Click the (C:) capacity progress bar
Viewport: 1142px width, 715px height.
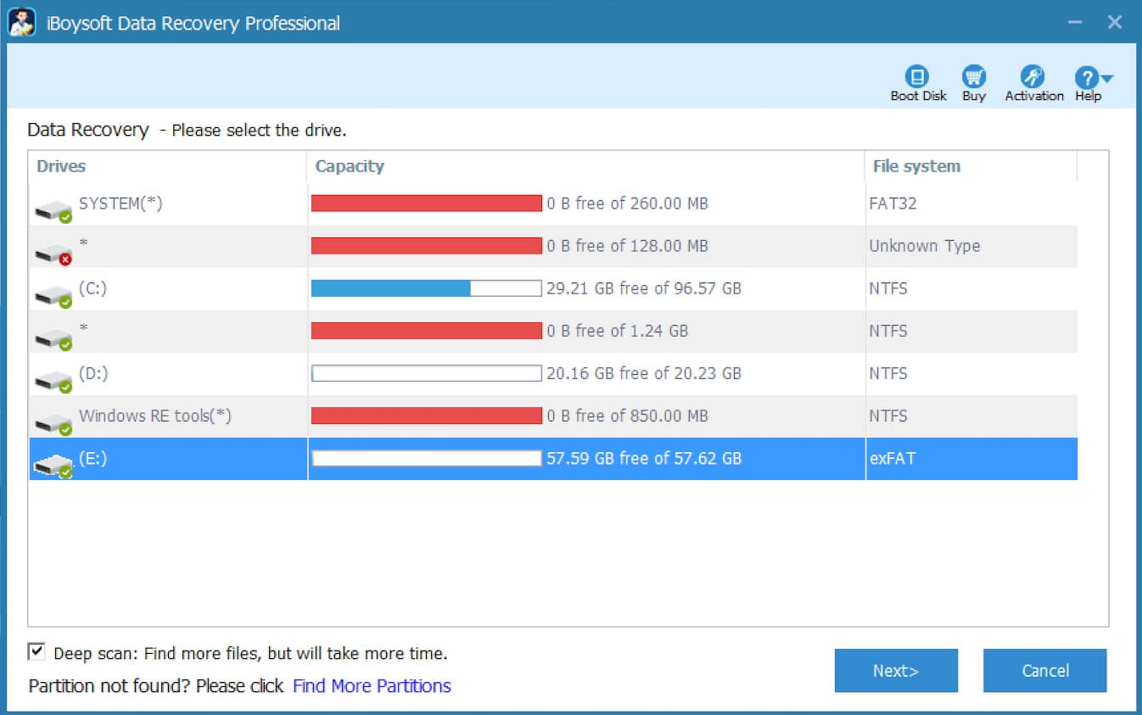(x=426, y=288)
